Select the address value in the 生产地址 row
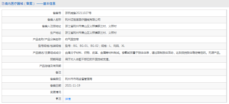The image size is (229, 104). click(x=91, y=33)
